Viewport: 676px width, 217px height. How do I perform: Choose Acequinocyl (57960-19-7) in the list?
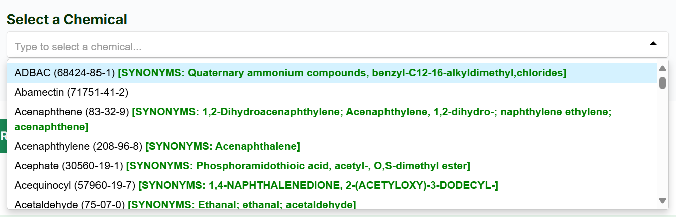coord(75,185)
